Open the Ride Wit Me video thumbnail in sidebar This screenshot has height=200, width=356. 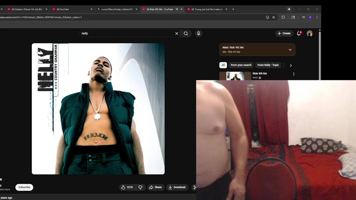point(235,76)
